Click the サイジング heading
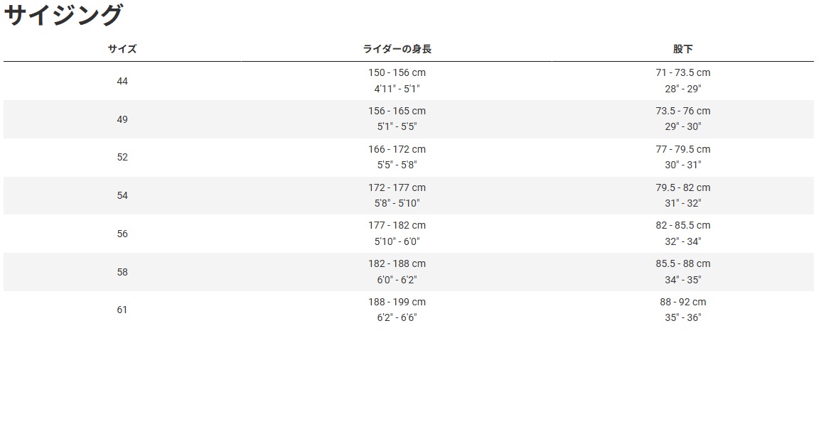Image resolution: width=821 pixels, height=436 pixels. click(x=63, y=16)
